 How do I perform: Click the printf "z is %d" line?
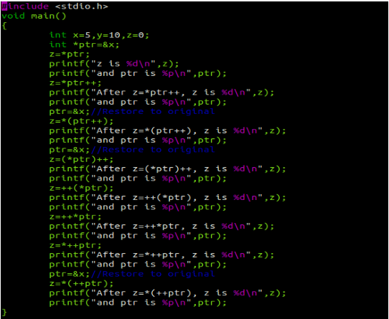pyautogui.click(x=114, y=64)
